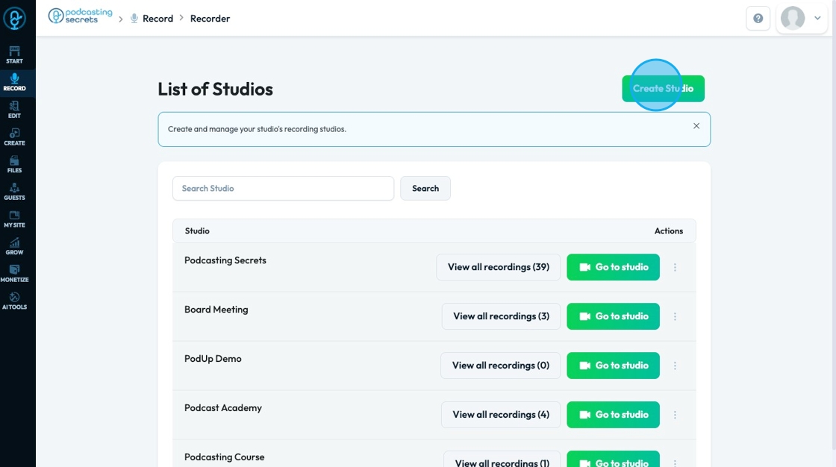Open the Monetize section in sidebar
Image resolution: width=836 pixels, height=467 pixels.
coord(14,274)
